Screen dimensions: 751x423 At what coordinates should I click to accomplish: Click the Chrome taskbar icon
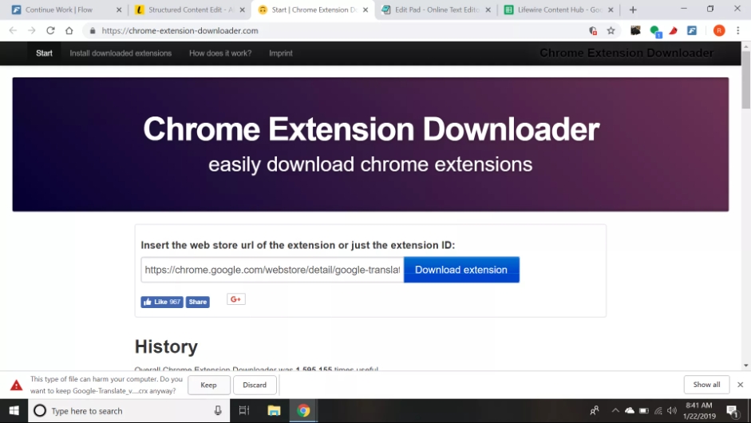coord(303,410)
